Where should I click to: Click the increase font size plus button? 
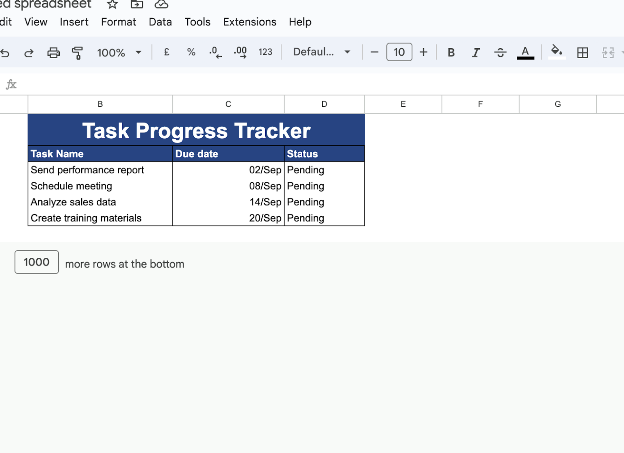point(423,52)
